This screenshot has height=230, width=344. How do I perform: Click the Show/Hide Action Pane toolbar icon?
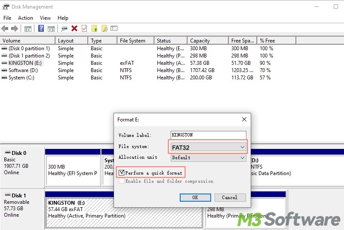pos(51,28)
